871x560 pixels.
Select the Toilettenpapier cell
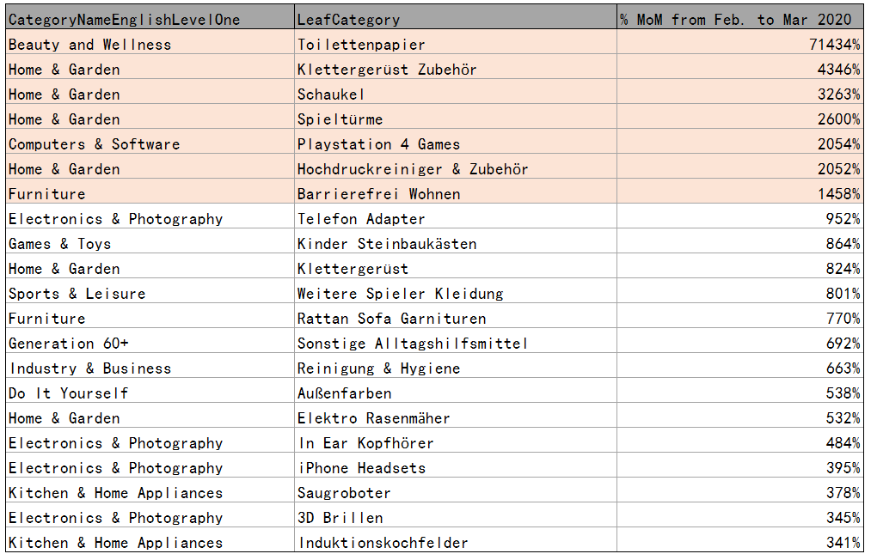click(x=362, y=45)
